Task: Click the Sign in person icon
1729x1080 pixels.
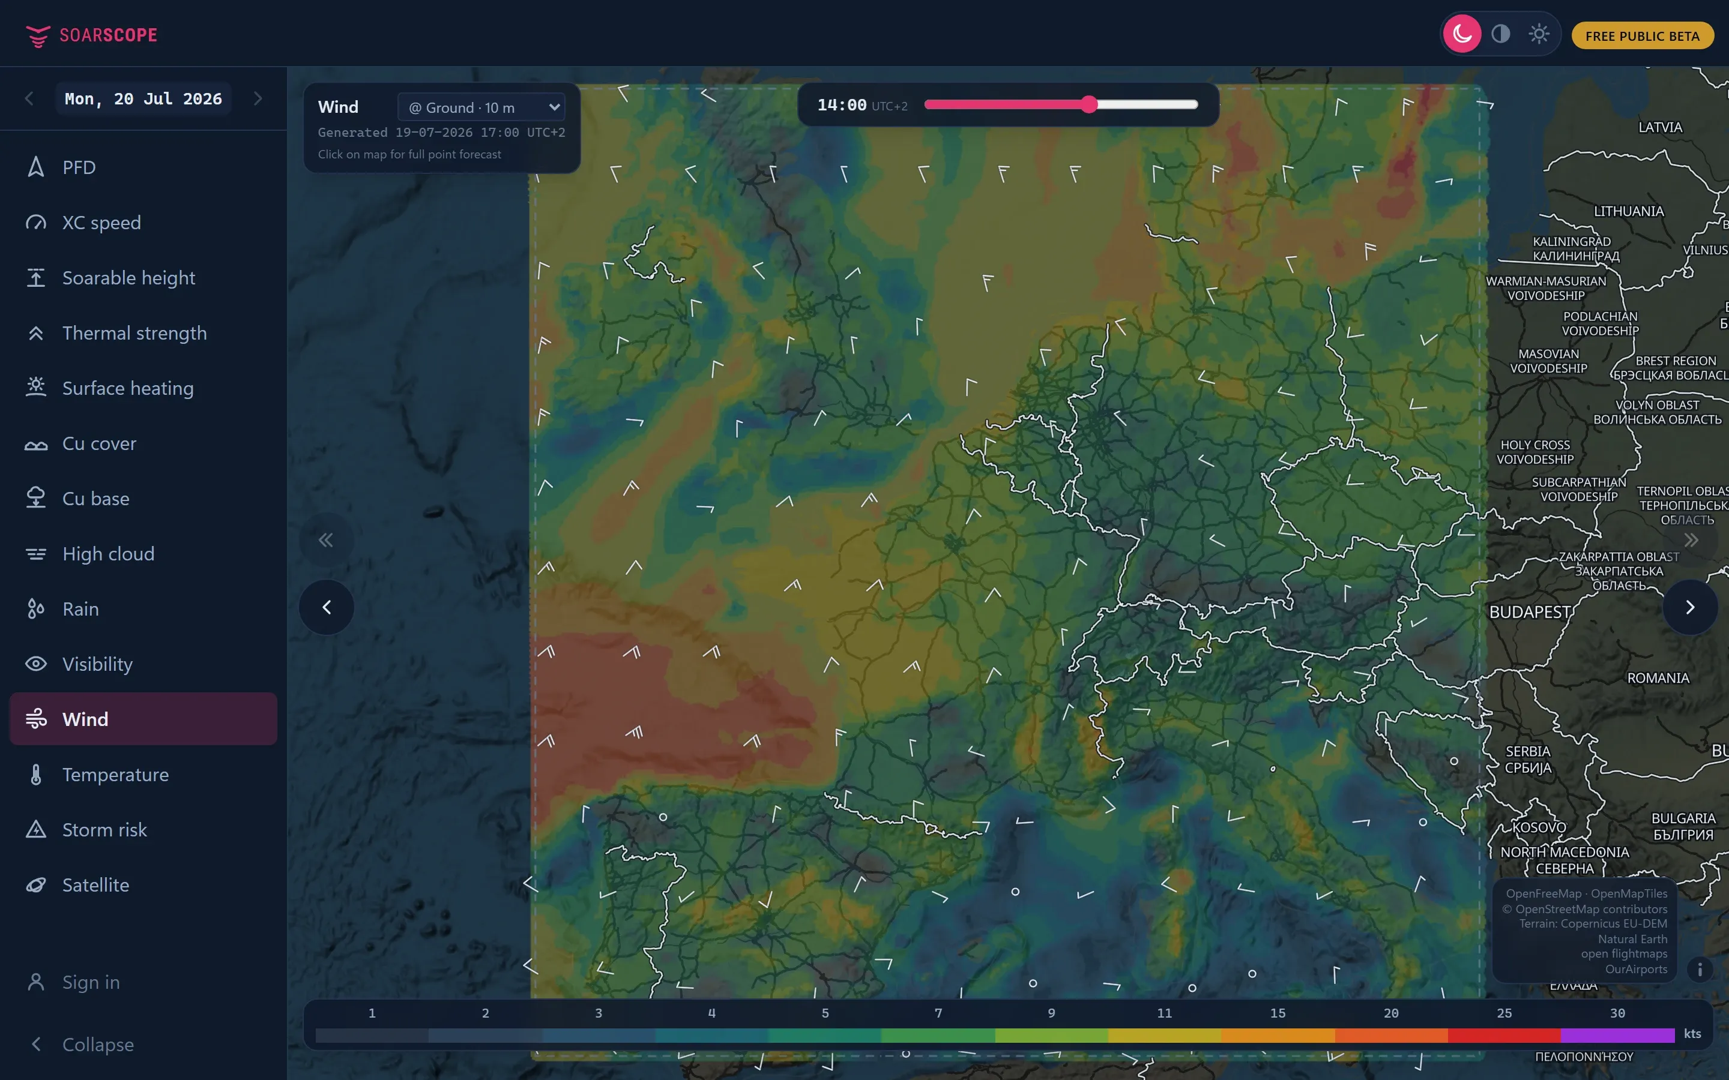Action: (36, 982)
